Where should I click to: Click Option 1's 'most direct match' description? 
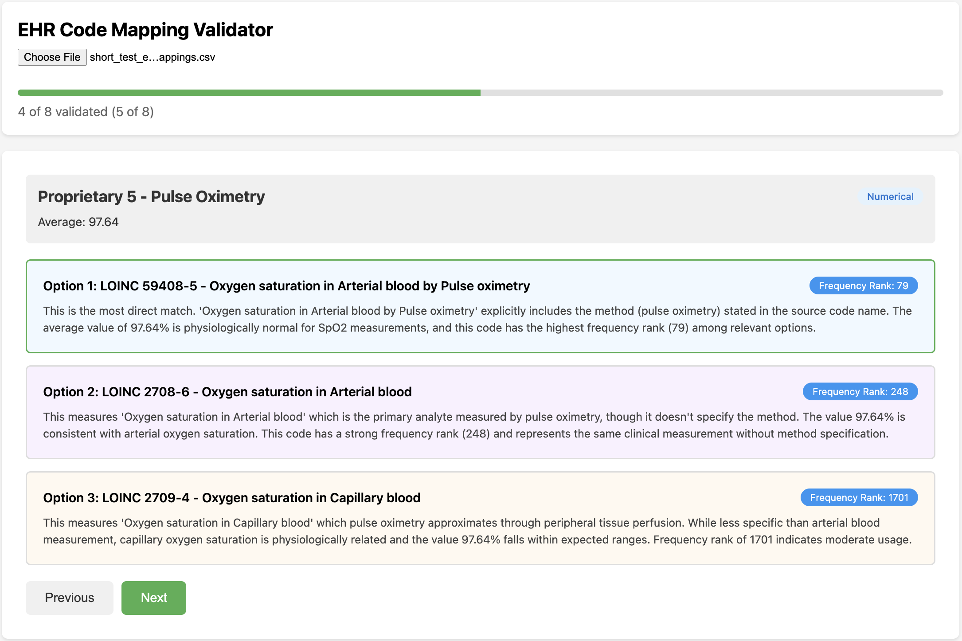tap(477, 319)
